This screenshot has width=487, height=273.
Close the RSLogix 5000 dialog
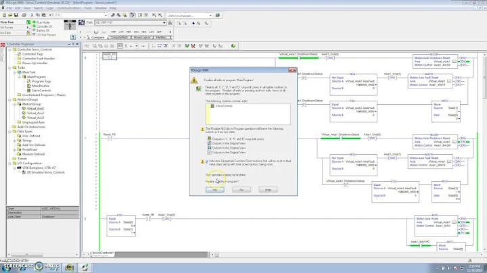click(x=292, y=70)
